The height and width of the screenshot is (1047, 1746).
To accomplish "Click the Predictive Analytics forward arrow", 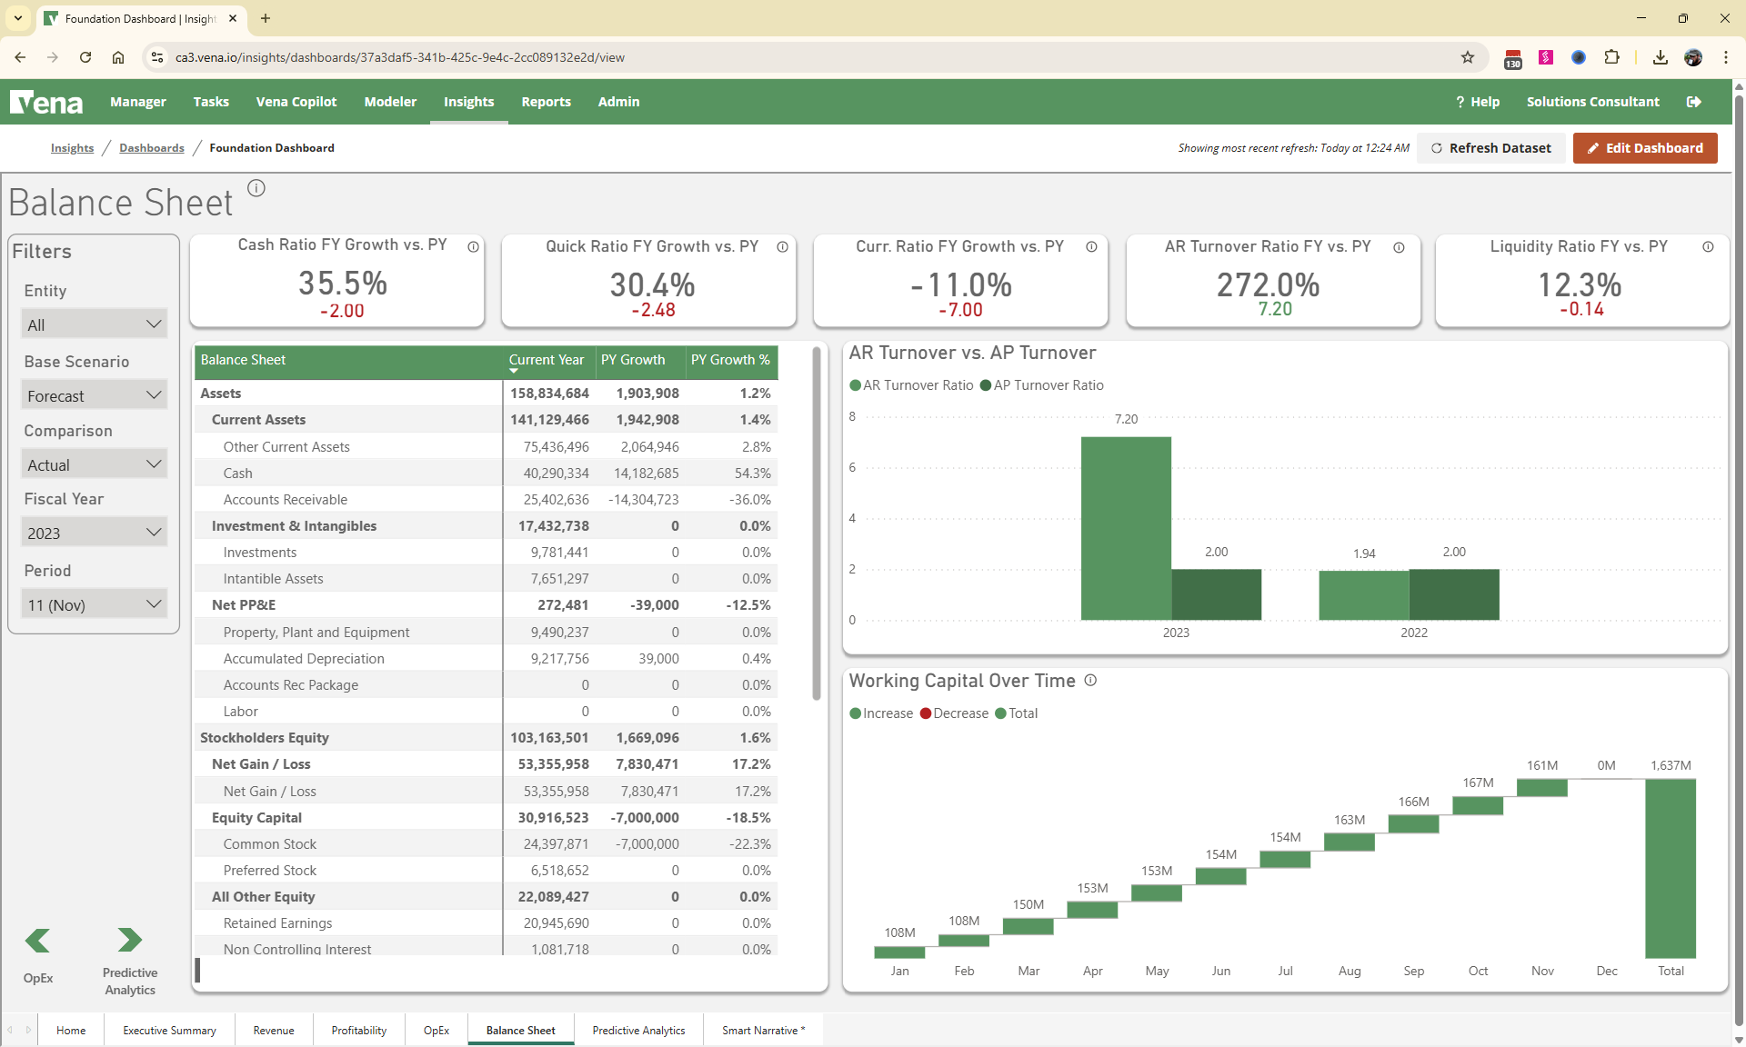I will [129, 941].
